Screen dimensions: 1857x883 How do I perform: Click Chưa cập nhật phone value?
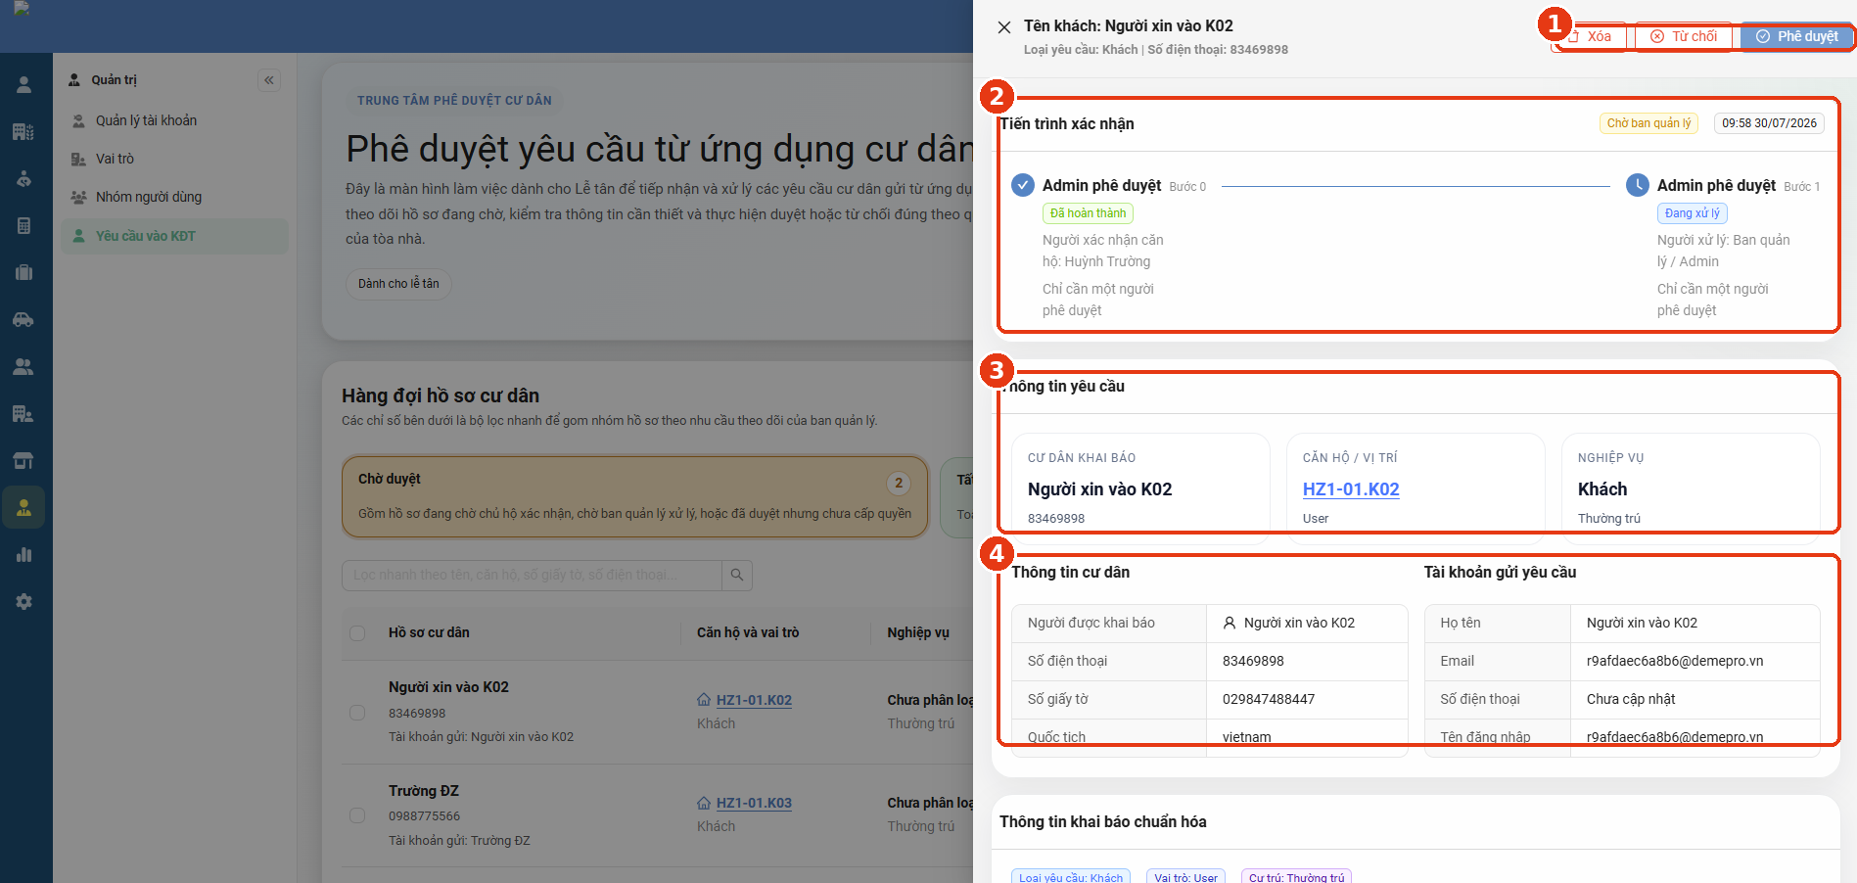point(1631,699)
